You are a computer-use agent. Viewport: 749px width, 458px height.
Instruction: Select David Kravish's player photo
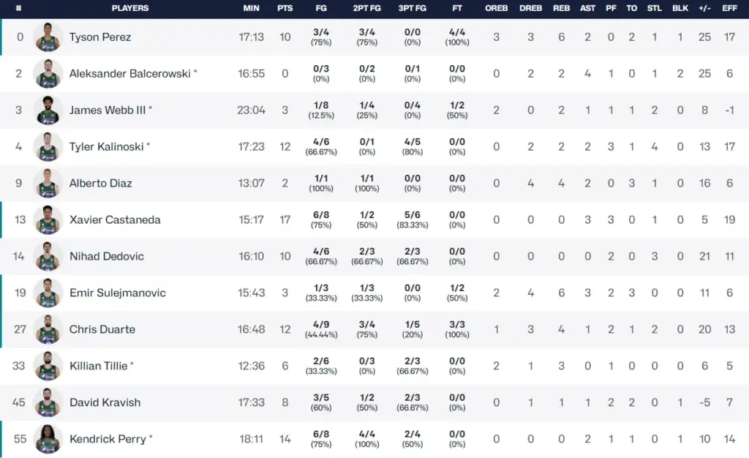48,402
